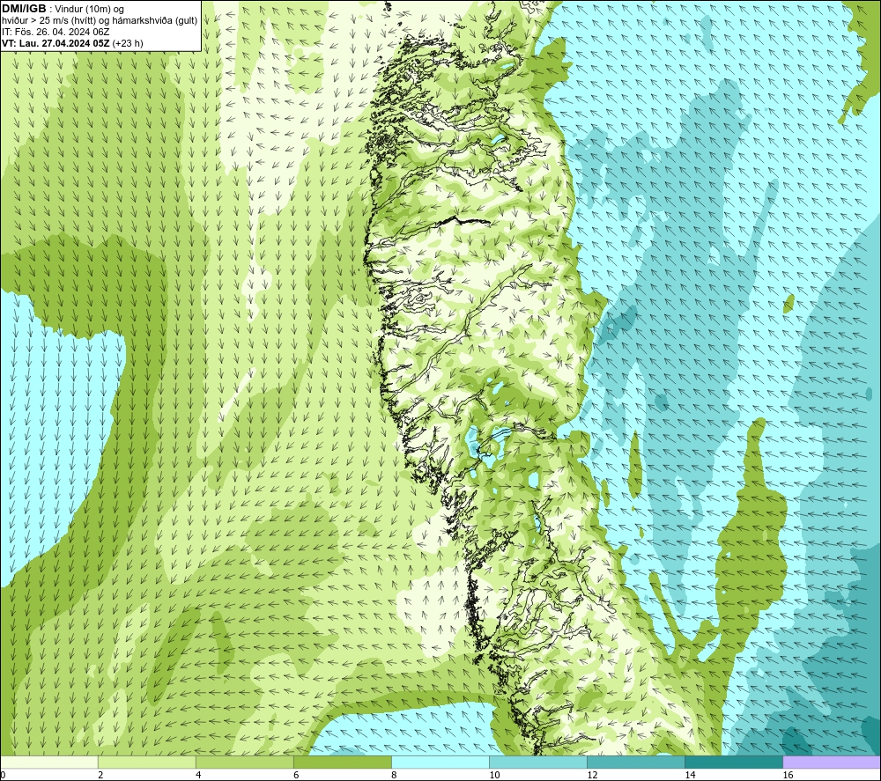Viewport: 881px width, 781px height.
Task: Click the '6' label on the wind scale
Action: [x=297, y=776]
